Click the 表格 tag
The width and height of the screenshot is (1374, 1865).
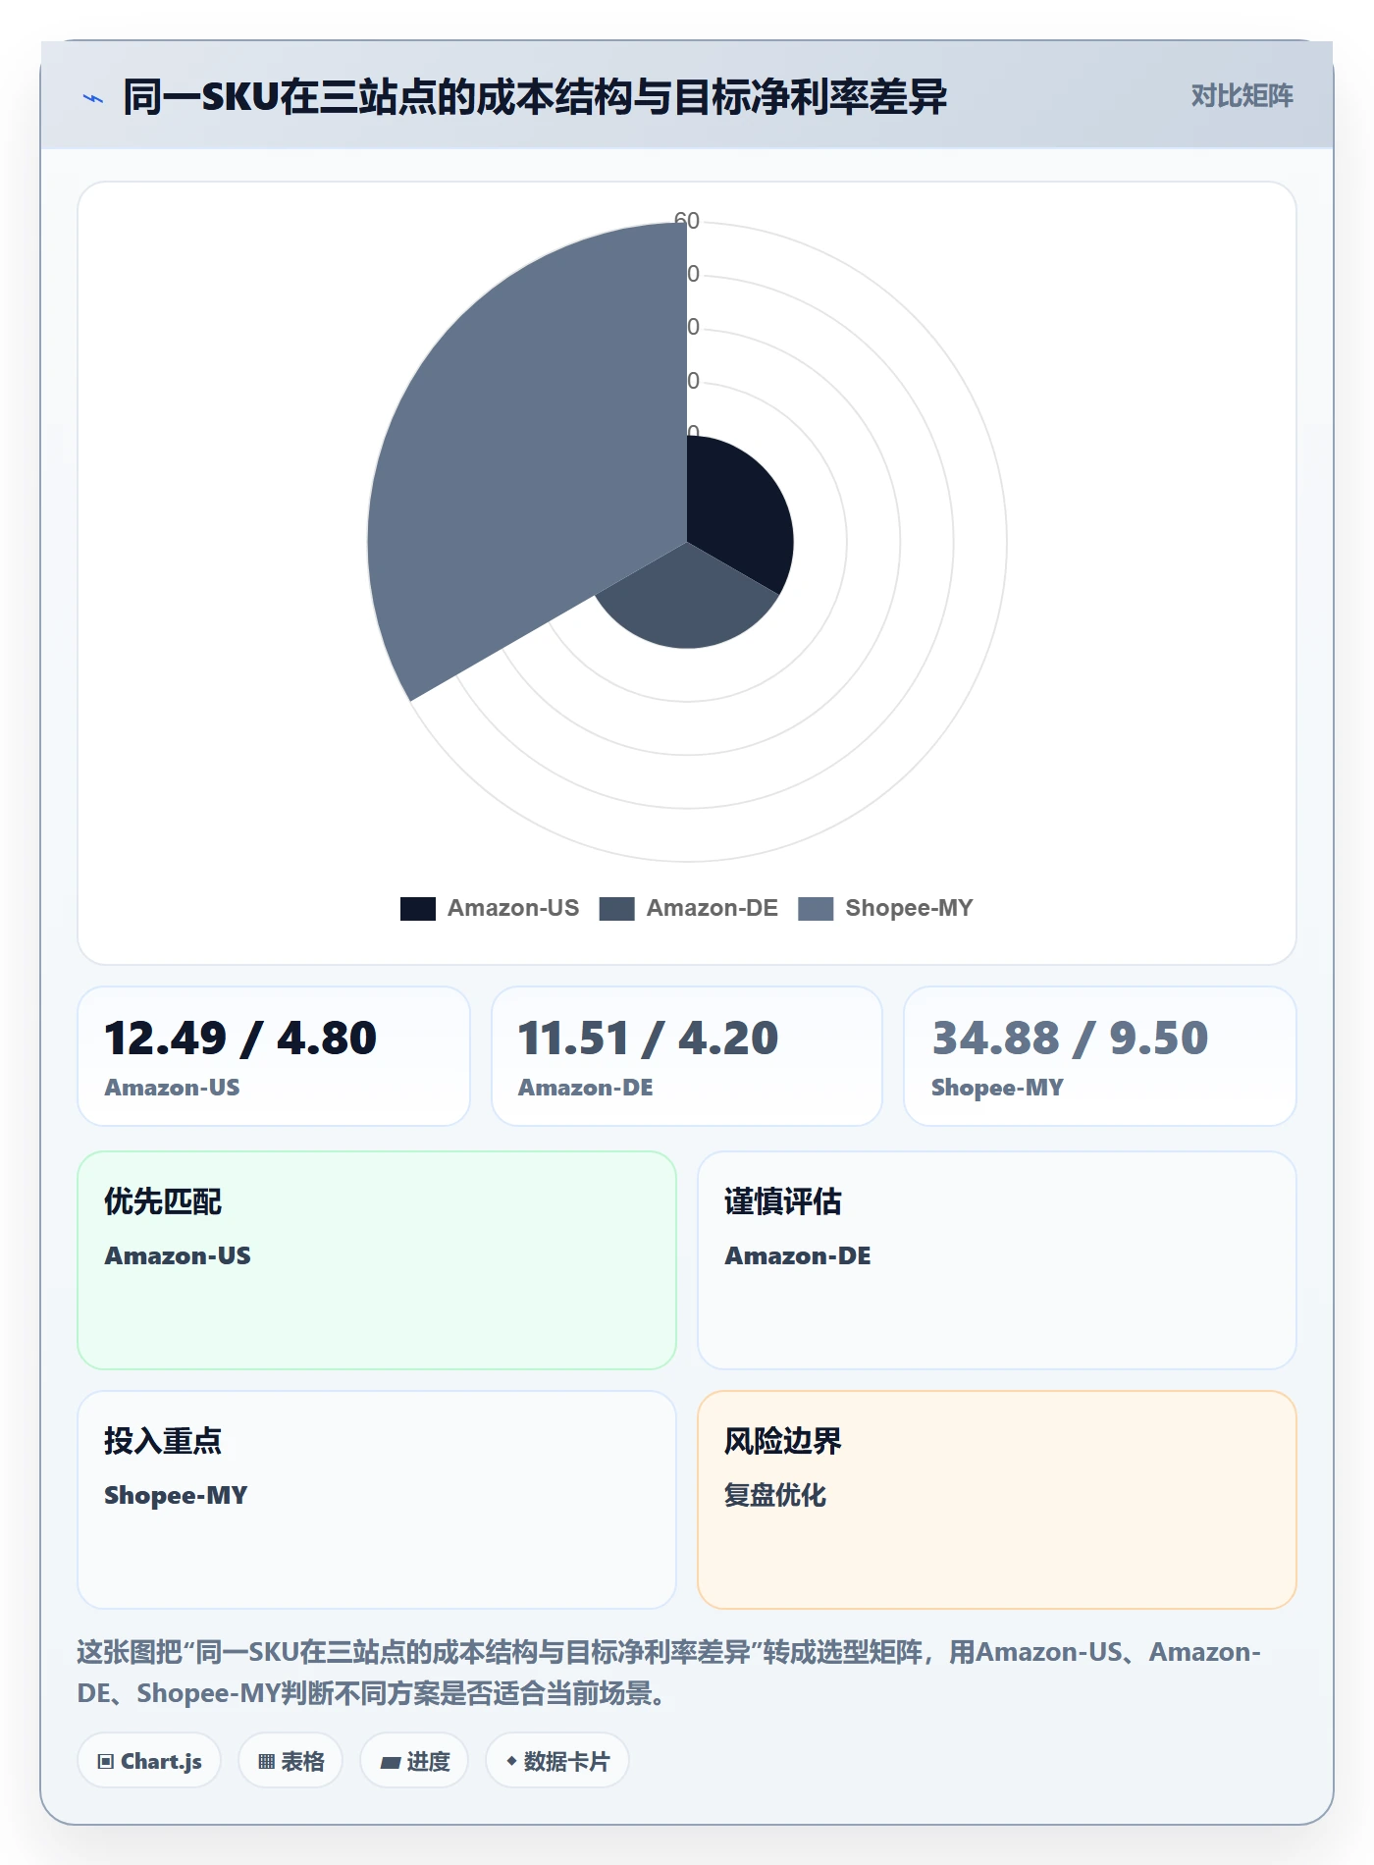[x=291, y=1761]
